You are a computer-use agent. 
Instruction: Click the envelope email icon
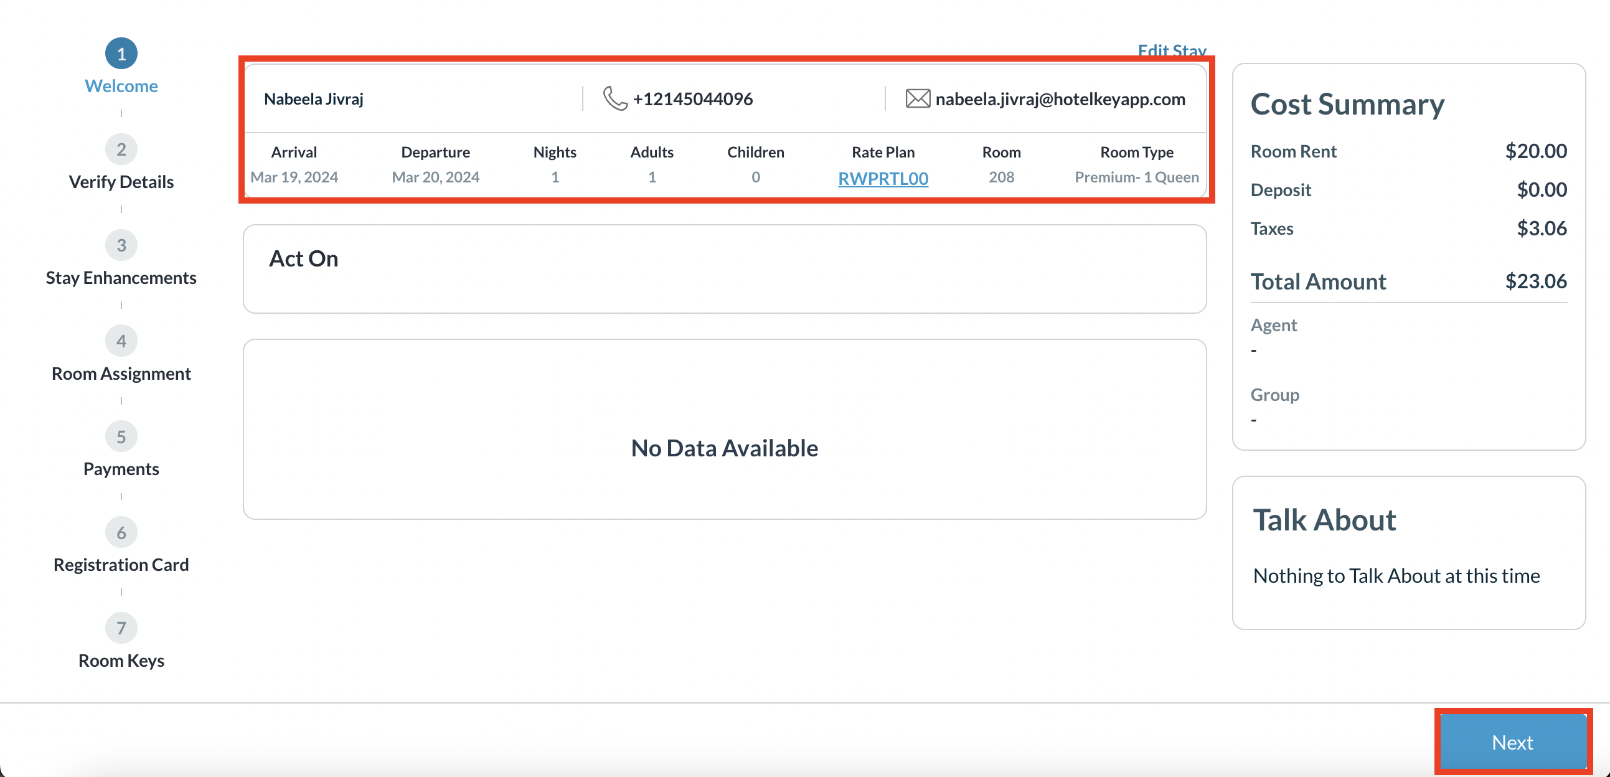pyautogui.click(x=918, y=99)
